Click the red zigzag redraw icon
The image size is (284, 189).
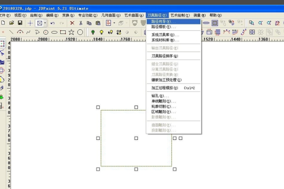click(277, 23)
